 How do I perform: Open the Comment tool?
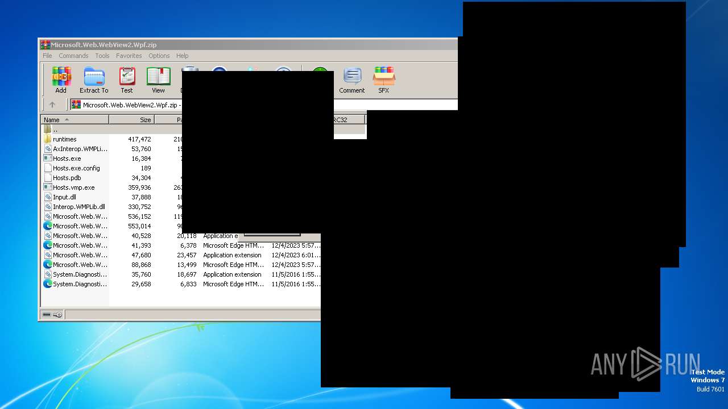(x=352, y=80)
